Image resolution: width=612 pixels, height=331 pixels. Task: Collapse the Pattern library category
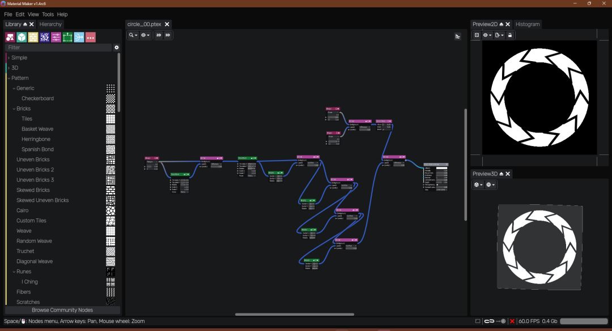pos(9,78)
